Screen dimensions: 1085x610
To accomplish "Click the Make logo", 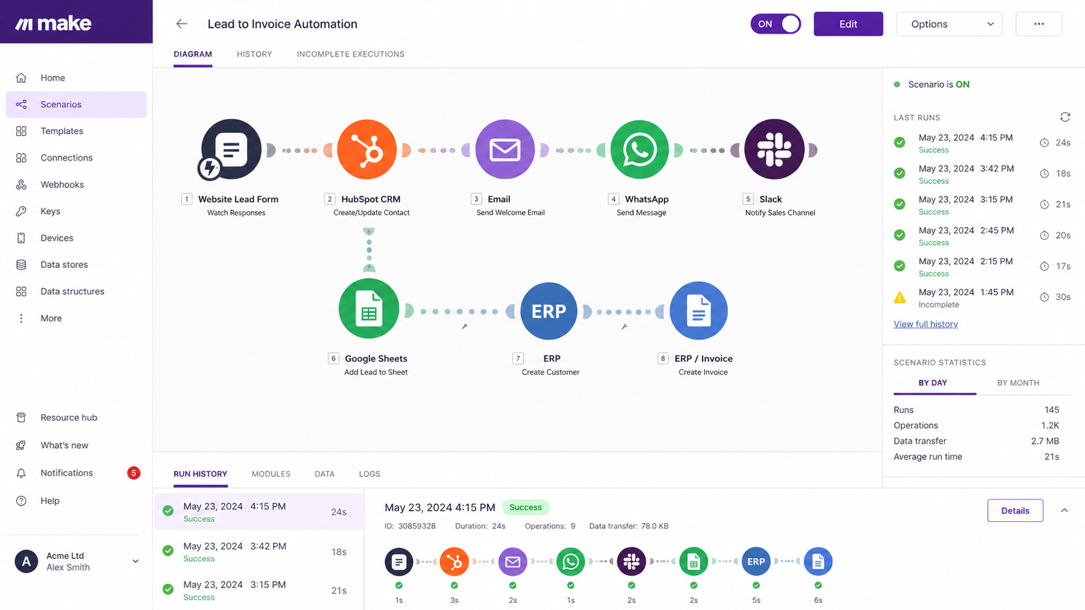I will click(x=53, y=23).
